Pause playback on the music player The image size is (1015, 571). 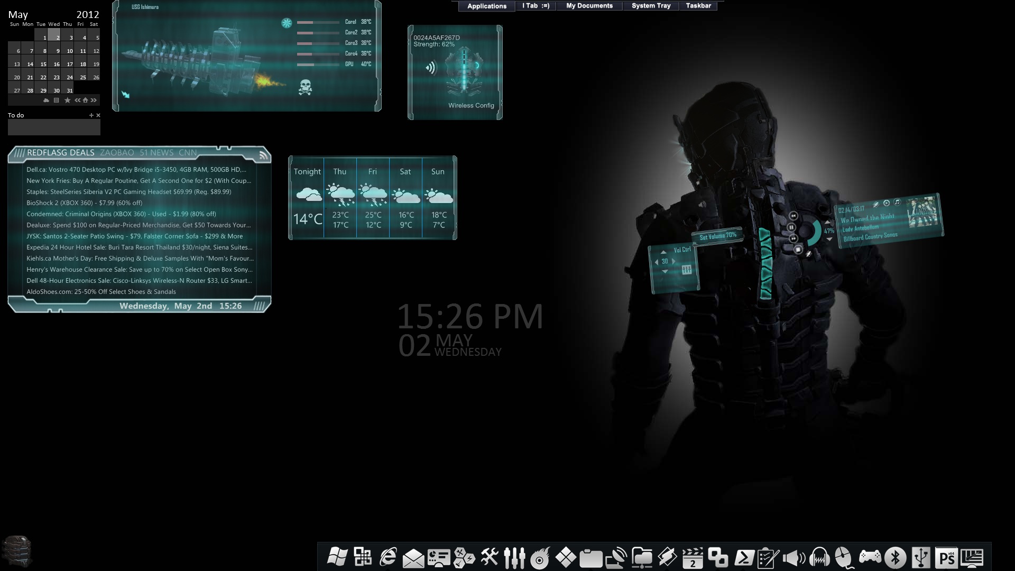792,227
